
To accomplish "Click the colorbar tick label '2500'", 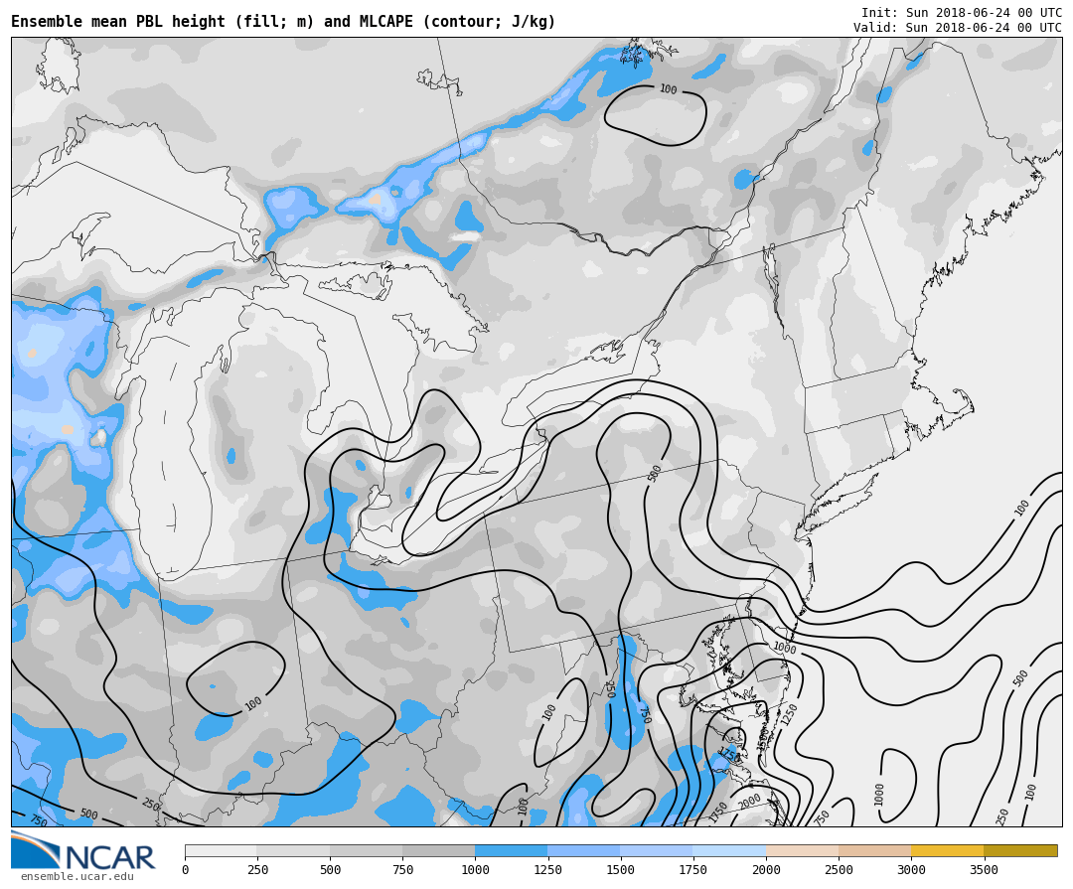I will coord(839,870).
